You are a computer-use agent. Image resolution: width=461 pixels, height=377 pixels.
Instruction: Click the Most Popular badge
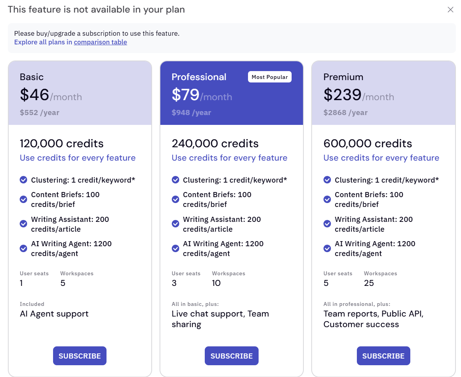click(270, 77)
